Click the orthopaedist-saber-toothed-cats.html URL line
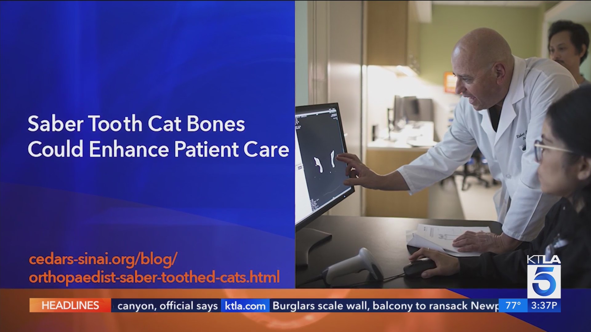This screenshot has height=332, width=591. 154,277
